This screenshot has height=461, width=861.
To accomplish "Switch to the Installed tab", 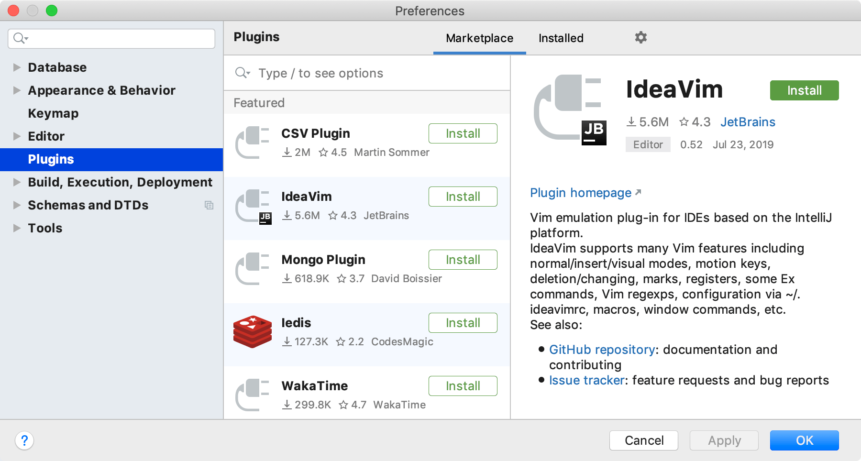I will tap(561, 38).
